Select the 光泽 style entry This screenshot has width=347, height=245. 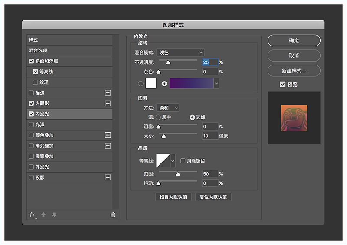(40, 124)
